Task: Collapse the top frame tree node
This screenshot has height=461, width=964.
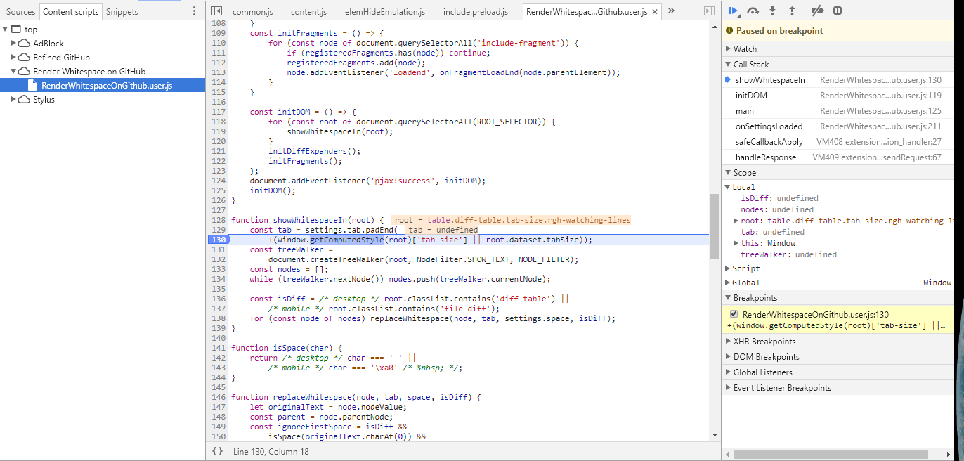Action: (6, 30)
